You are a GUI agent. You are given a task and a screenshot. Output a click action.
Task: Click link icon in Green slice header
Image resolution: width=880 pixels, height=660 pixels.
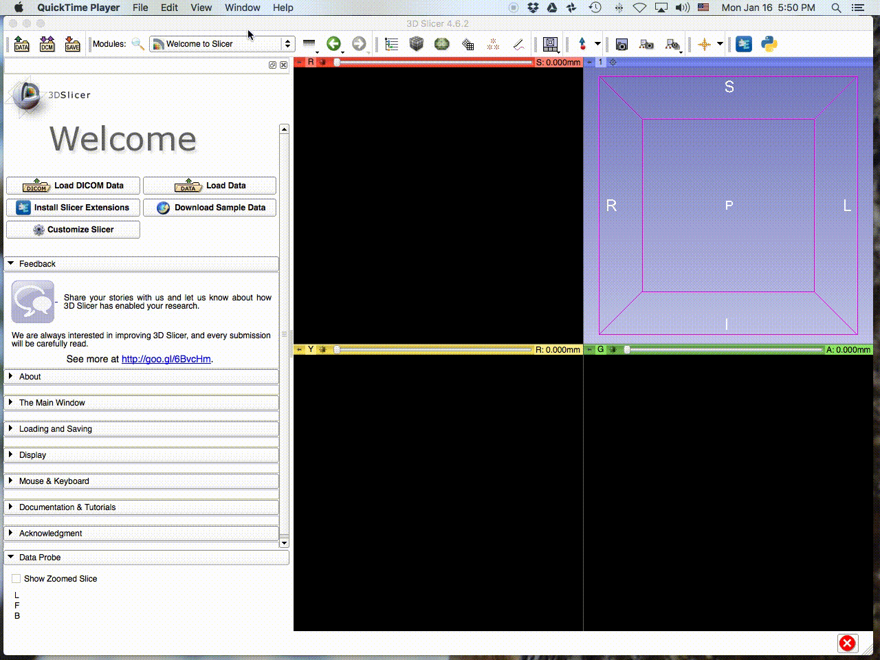(613, 349)
